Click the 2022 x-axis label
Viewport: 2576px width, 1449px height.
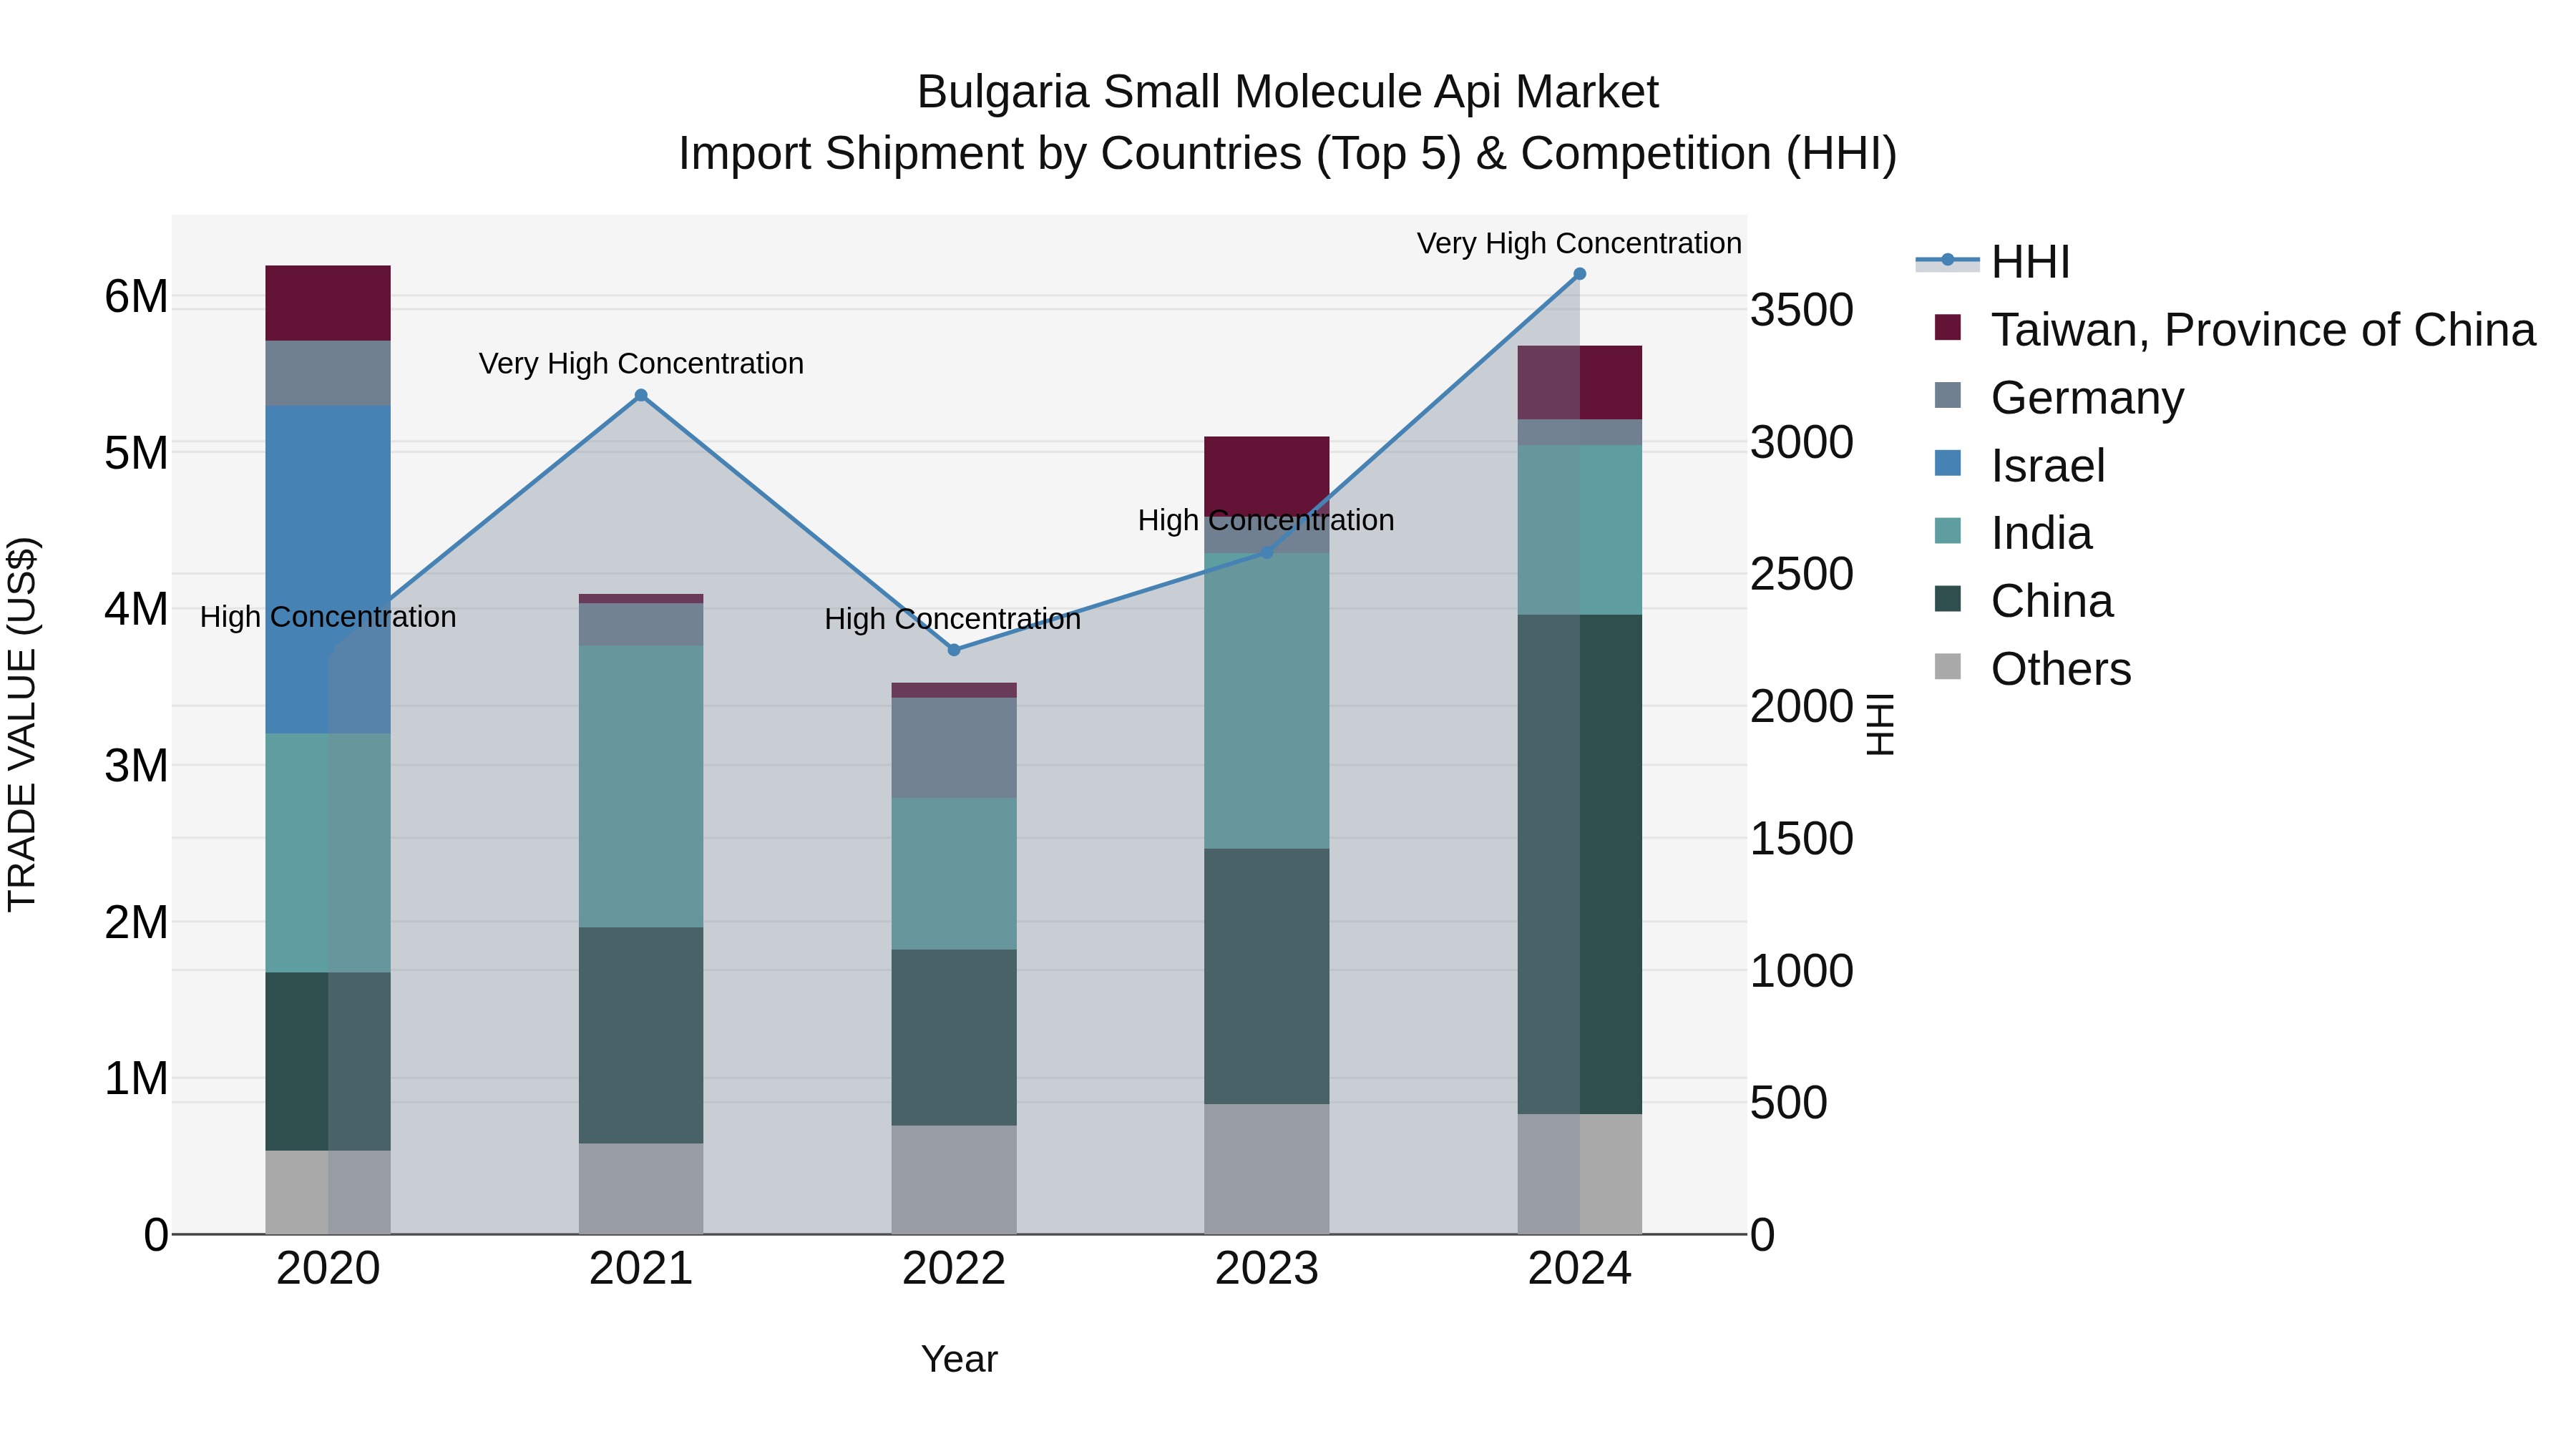point(954,1269)
